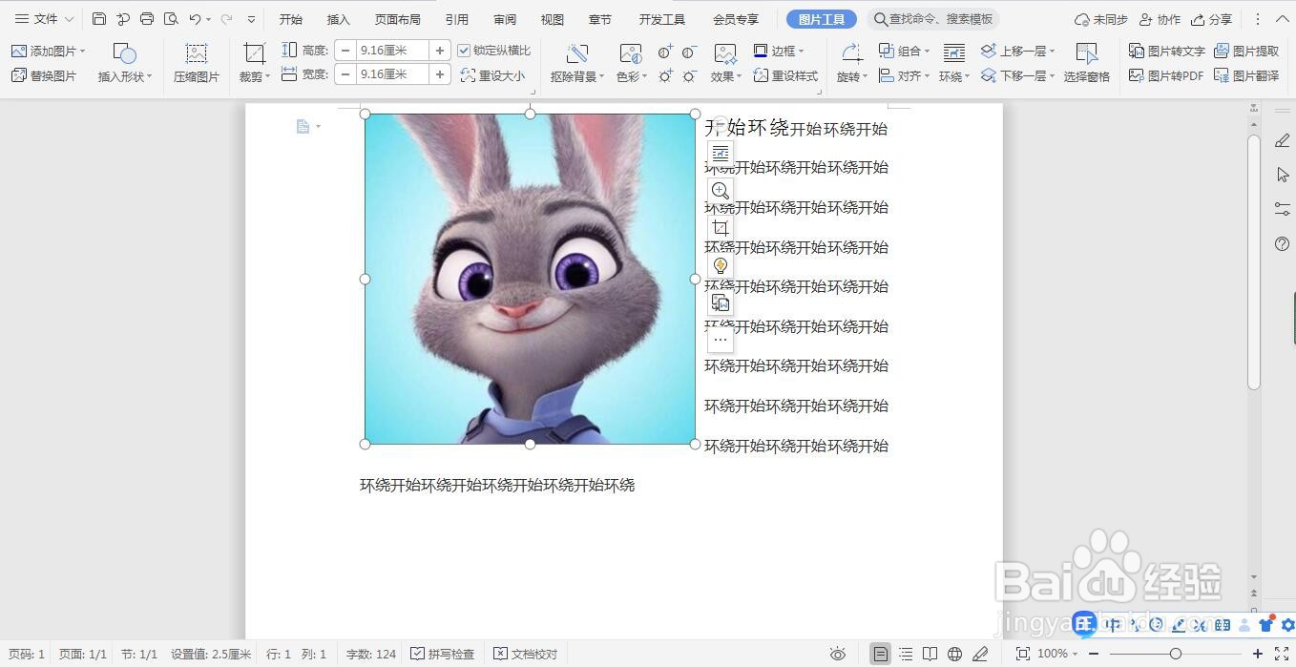Click 分享 (Share) button
This screenshot has width=1296, height=667.
coord(1212,19)
